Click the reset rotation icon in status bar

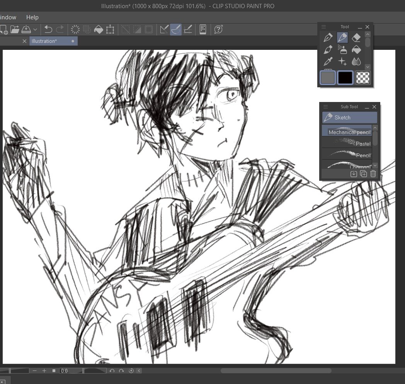(x=131, y=371)
